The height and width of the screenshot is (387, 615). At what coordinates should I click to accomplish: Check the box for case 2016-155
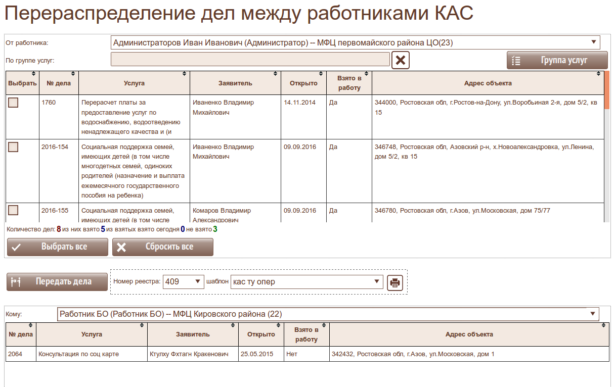tap(13, 211)
